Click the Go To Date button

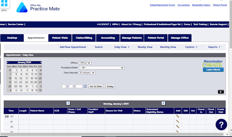[96, 86]
